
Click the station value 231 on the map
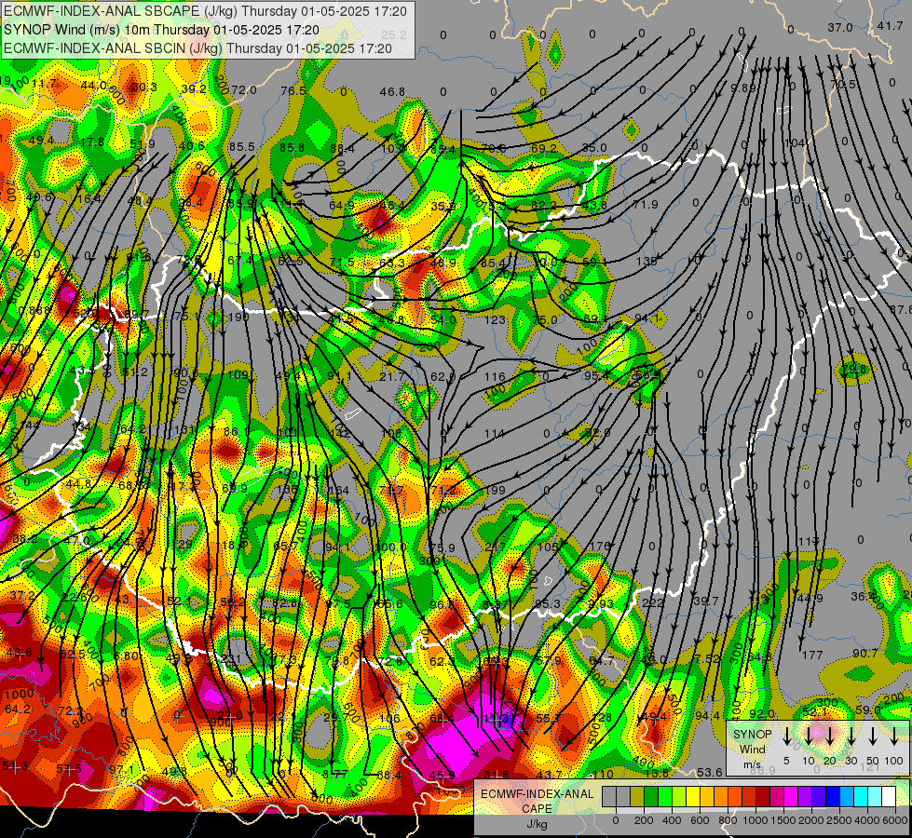[x=231, y=659]
